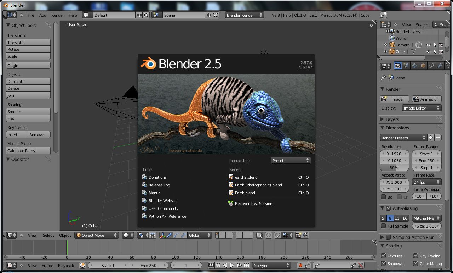Open the Object properties tab icon
The image size is (453, 273).
pyautogui.click(x=423, y=66)
